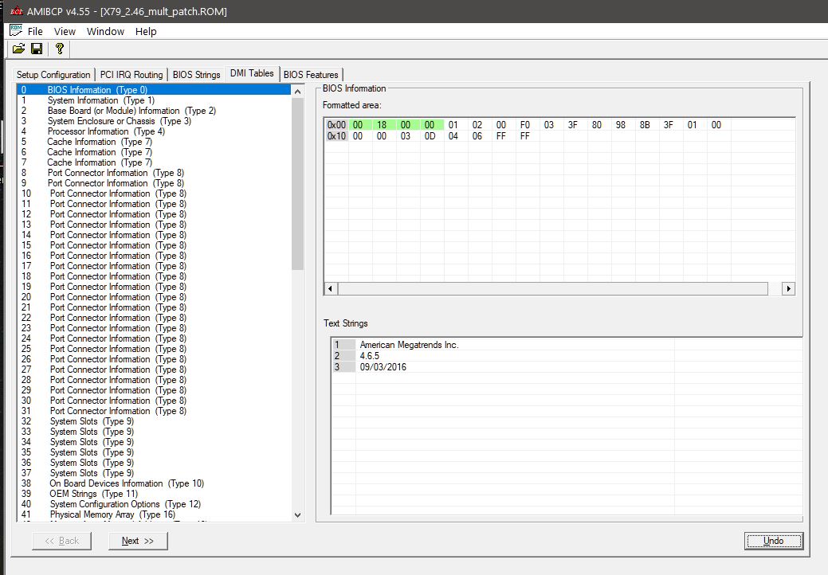Click the << Back button

point(62,541)
